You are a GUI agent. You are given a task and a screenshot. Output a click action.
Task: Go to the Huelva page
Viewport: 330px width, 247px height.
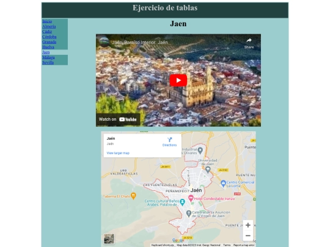click(x=48, y=47)
